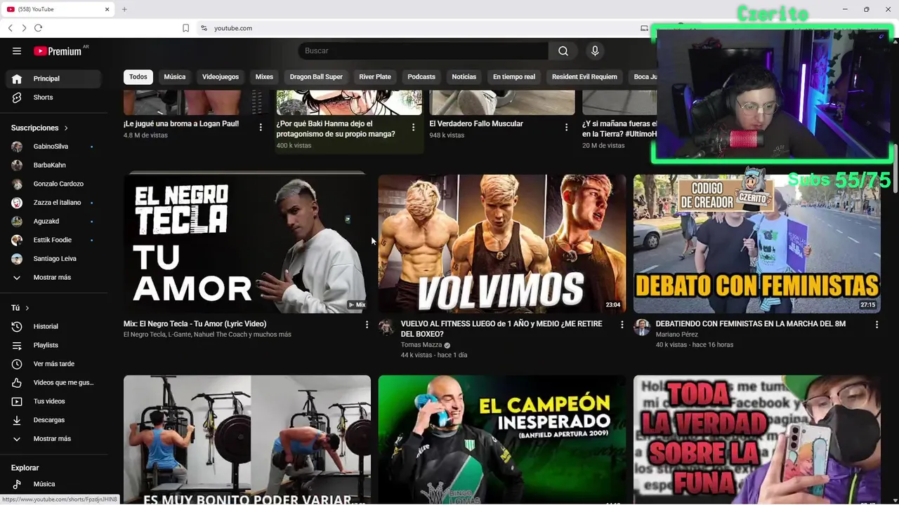Screen dimensions: 899x505
Task: Open Ver más tarde list
Action: coord(53,364)
